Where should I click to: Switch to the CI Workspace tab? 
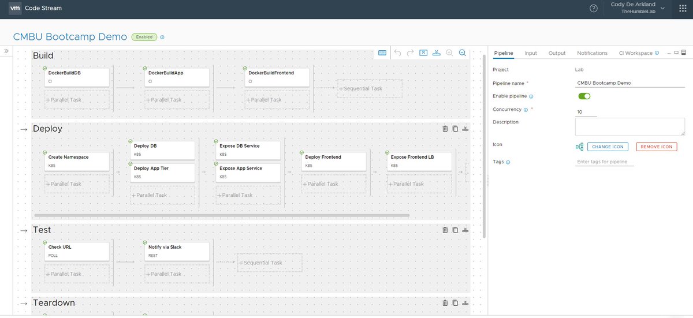(635, 53)
